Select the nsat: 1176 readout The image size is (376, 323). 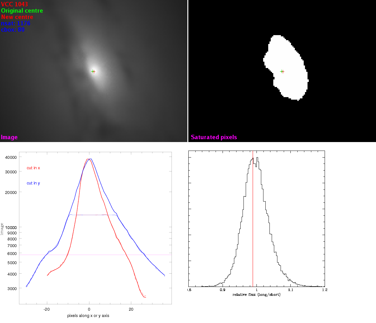coord(16,23)
